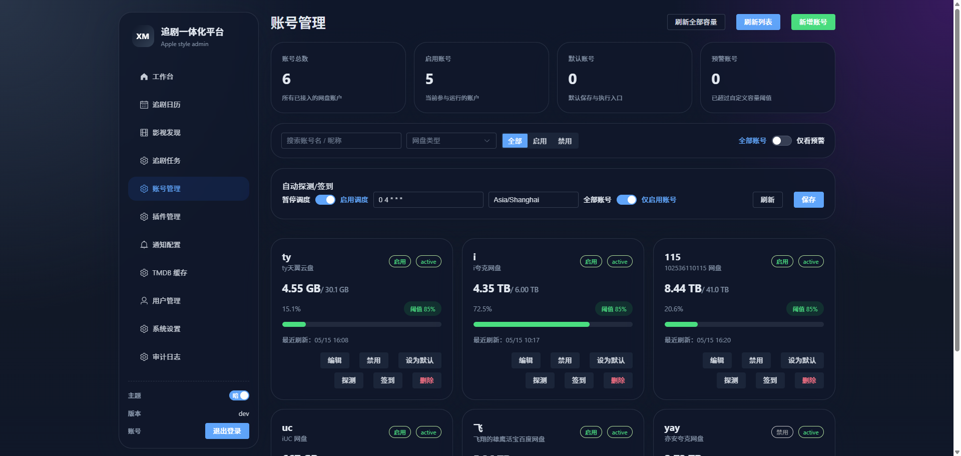Click the gear icon beside 追剧任务
The width and height of the screenshot is (961, 456).
(x=144, y=161)
